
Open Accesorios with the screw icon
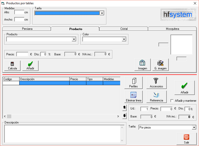coord(156,83)
